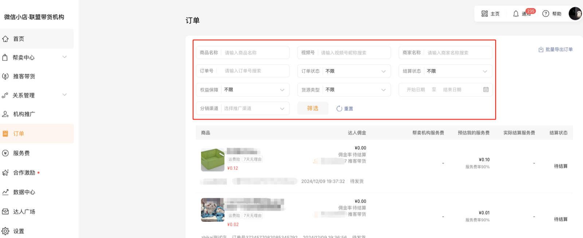This screenshot has height=238, width=583.
Task: Click the orange 筛选 filter button
Action: tap(313, 108)
